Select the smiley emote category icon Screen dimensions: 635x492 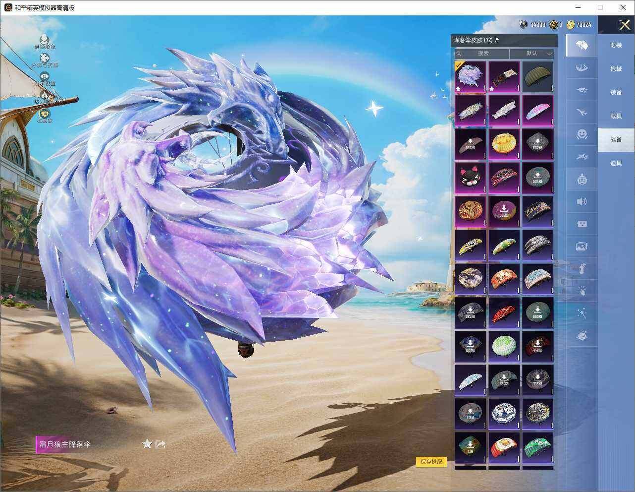(x=582, y=134)
